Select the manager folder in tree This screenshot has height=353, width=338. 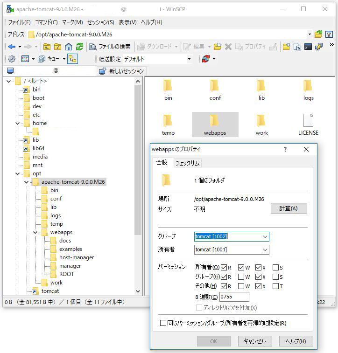pyautogui.click(x=70, y=266)
